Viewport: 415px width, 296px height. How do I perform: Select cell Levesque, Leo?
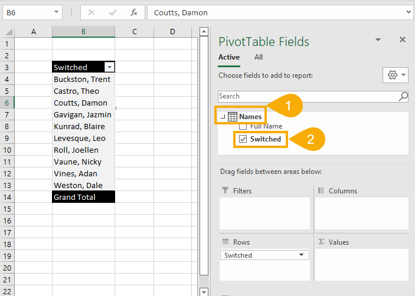coord(83,138)
